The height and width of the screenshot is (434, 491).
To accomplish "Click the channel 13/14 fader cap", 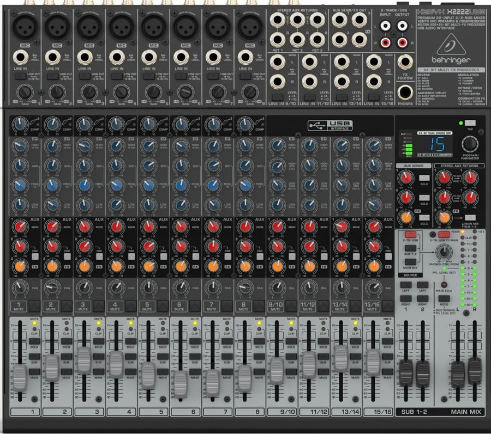I will pos(342,358).
